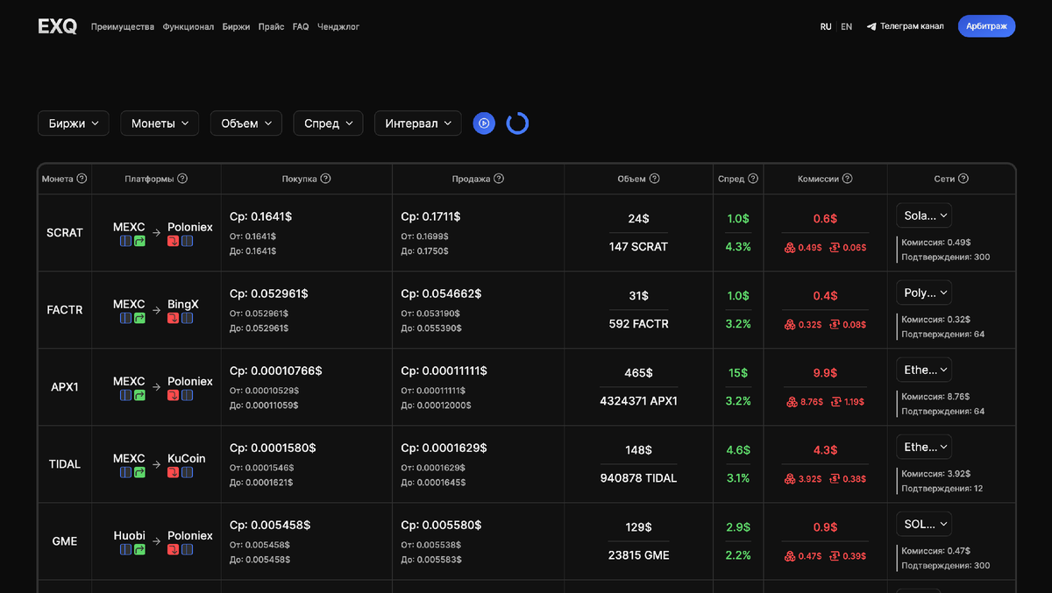1052x593 pixels.
Task: Go to the Ченджлог section
Action: 338,26
